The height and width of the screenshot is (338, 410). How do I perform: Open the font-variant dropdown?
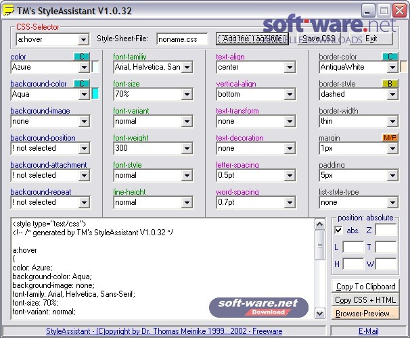pos(187,121)
